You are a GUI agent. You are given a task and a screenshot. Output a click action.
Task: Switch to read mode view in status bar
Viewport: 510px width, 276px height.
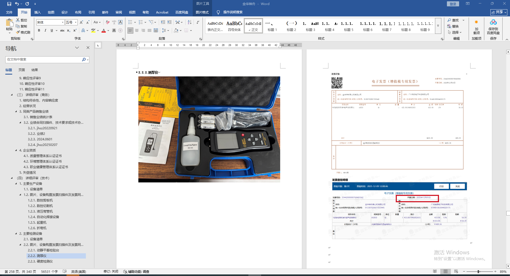[x=435, y=272]
